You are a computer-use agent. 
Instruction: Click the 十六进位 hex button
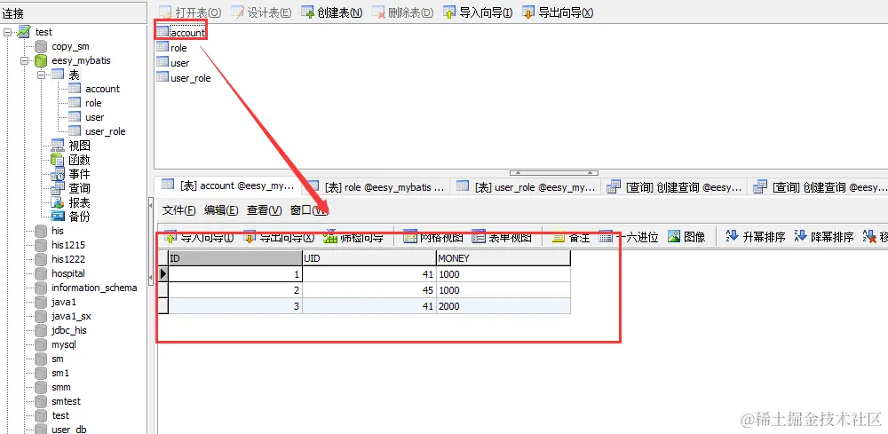tap(629, 237)
